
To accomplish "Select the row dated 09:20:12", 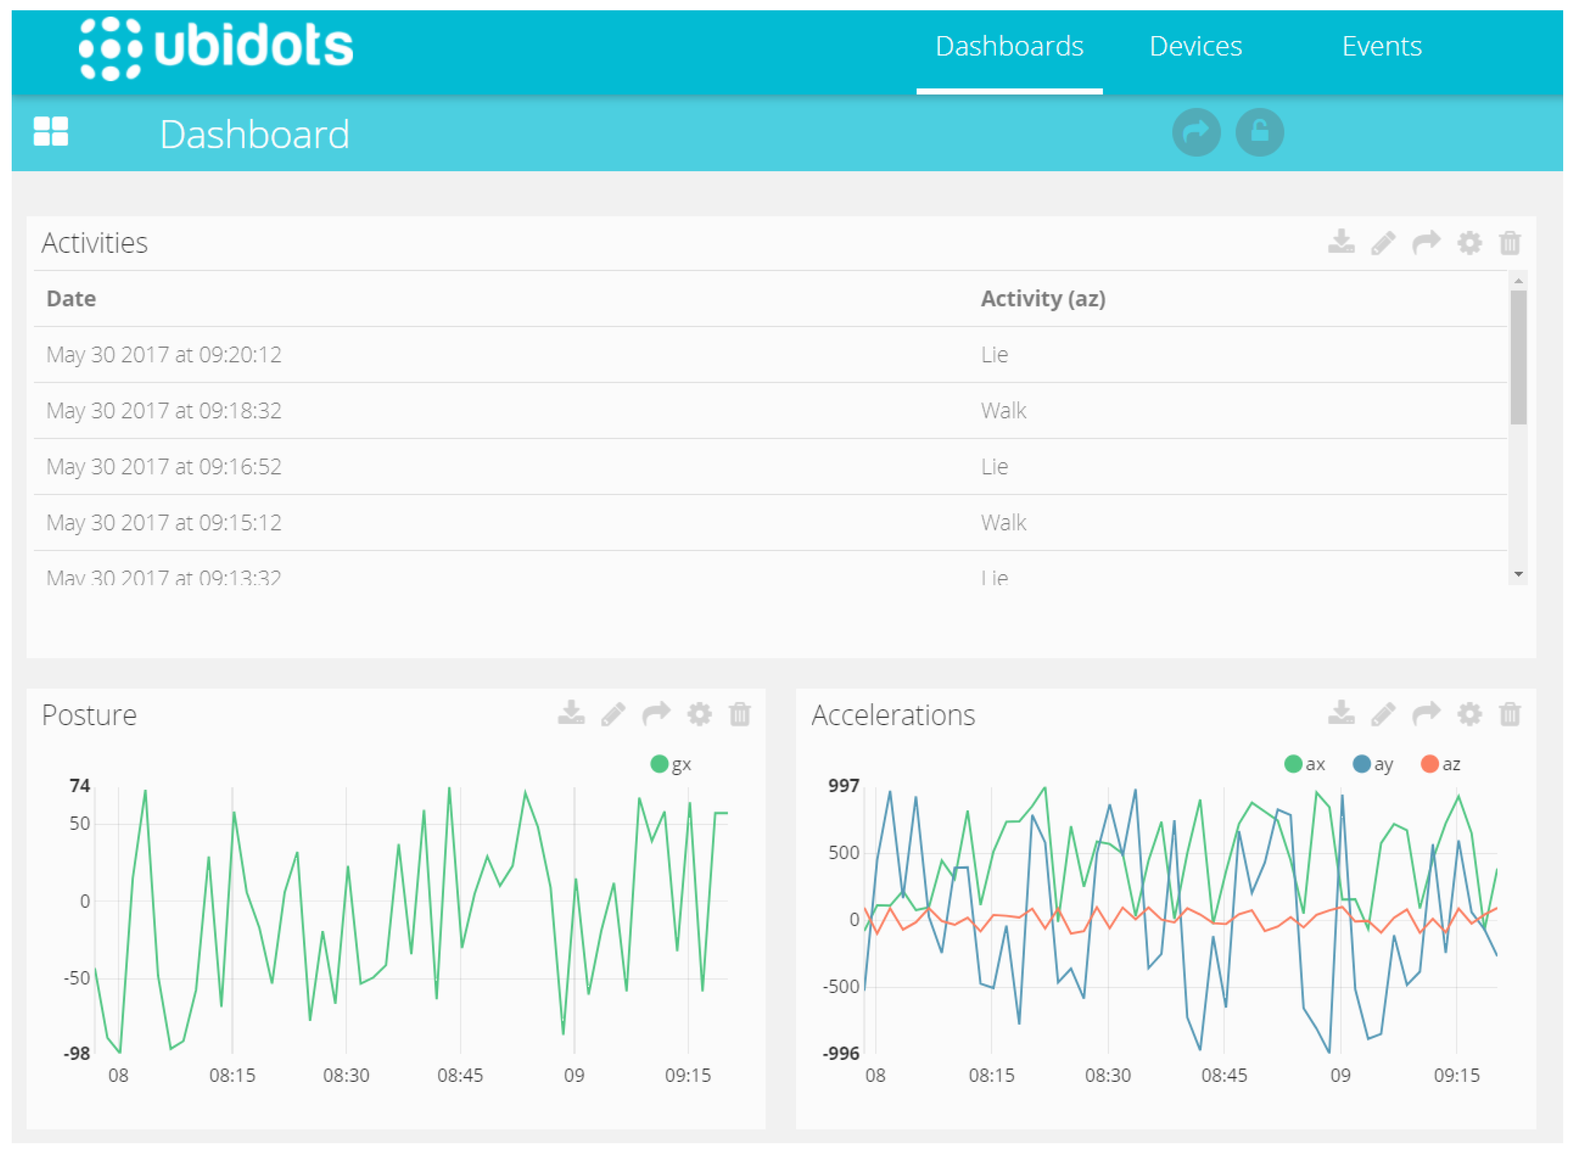I will pyautogui.click(x=771, y=354).
